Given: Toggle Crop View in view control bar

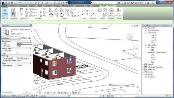Looking at the screenshot, I should coord(59,93).
